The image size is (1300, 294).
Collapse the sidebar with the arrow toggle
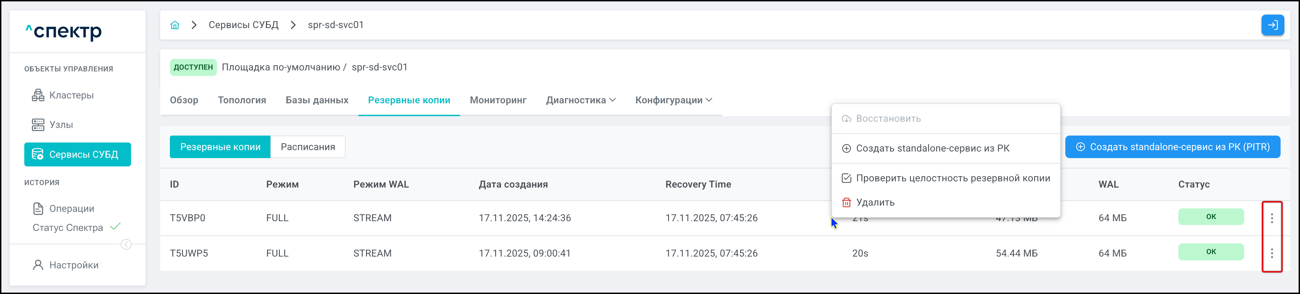tap(126, 244)
